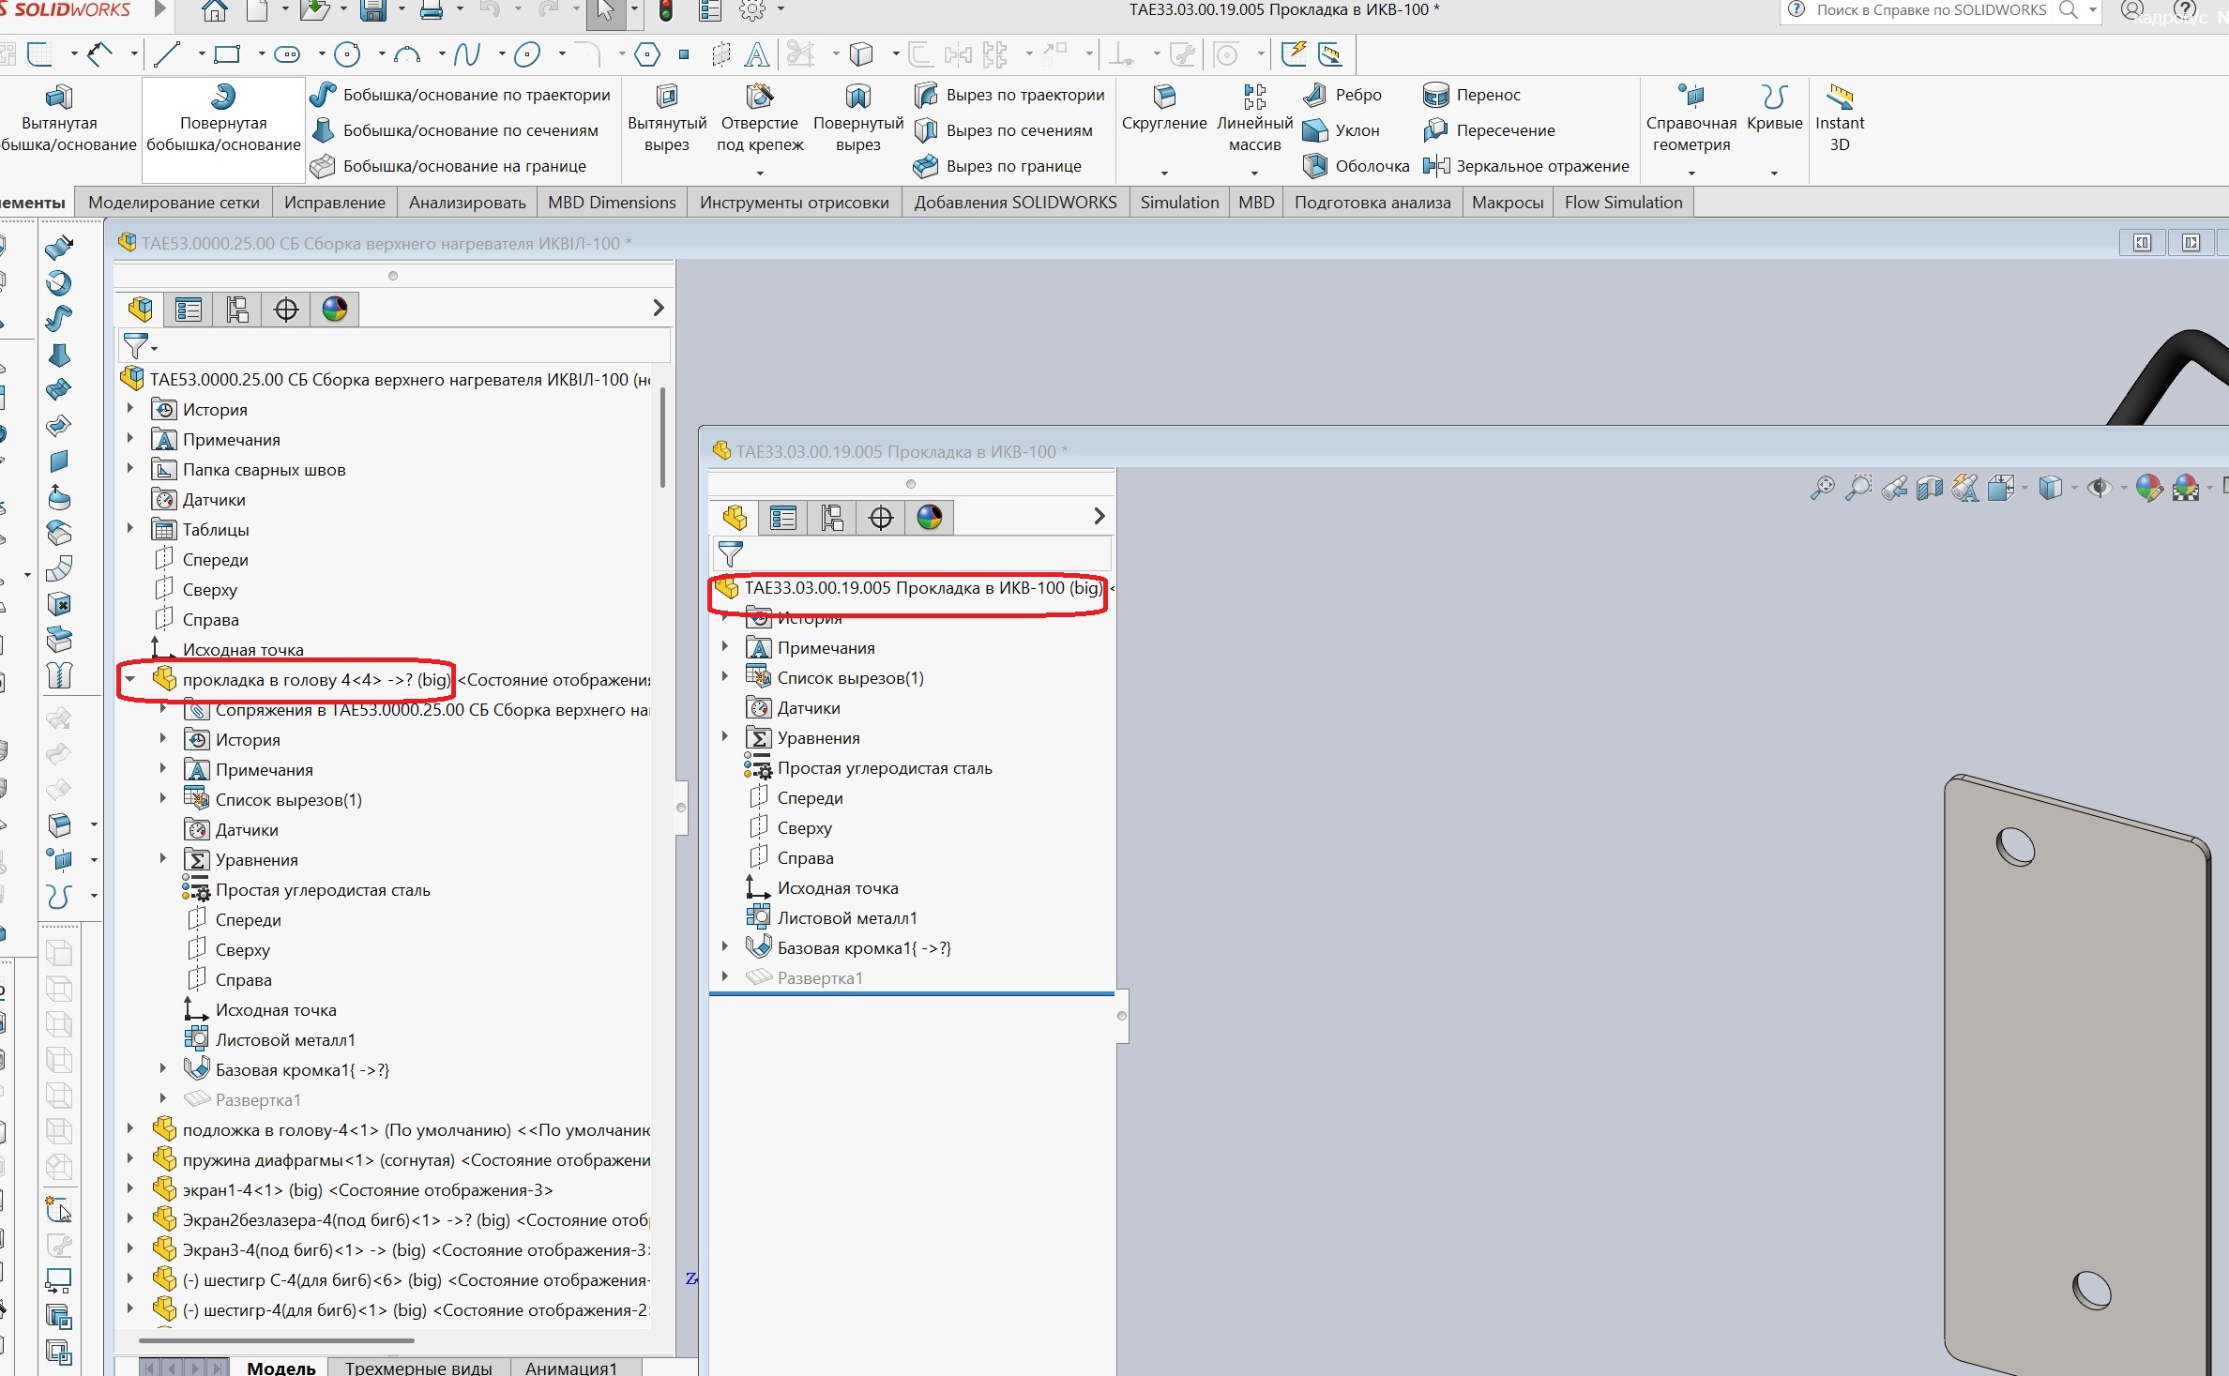This screenshot has height=1376, width=2229.
Task: Expand the Уравнения node in the right tree
Action: click(725, 737)
